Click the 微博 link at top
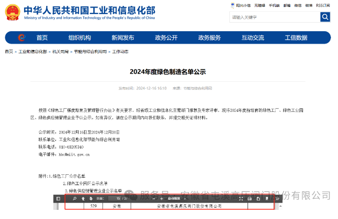The image size is (338, 219). [309, 5]
